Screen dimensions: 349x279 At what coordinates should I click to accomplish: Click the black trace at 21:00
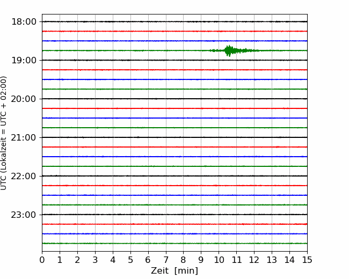pos(174,137)
